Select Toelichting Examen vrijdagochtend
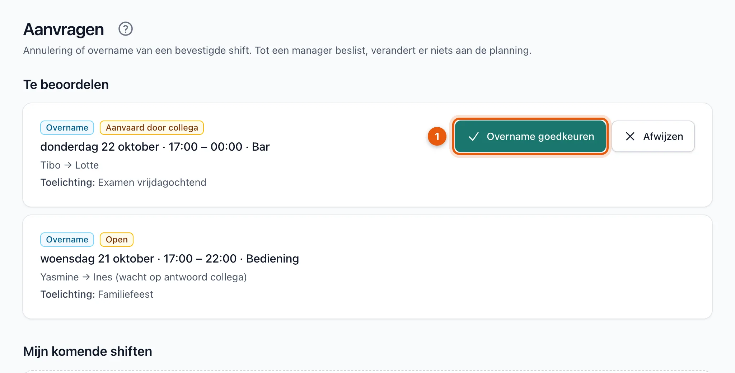The height and width of the screenshot is (373, 735). (x=123, y=182)
